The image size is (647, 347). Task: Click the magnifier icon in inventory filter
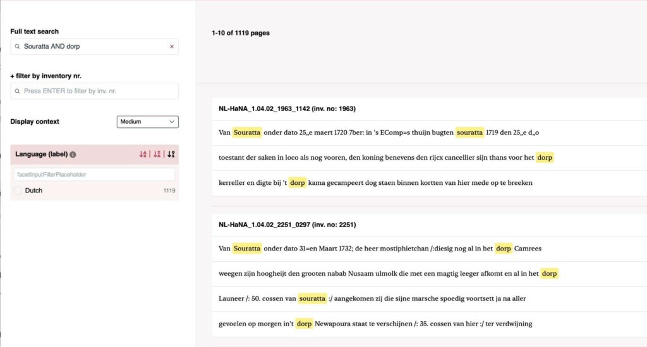pos(18,91)
